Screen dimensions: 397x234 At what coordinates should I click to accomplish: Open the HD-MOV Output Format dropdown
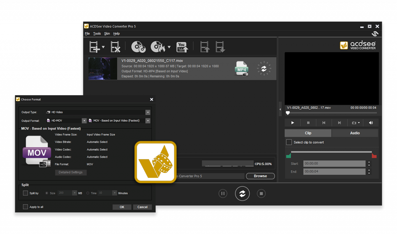coord(84,121)
